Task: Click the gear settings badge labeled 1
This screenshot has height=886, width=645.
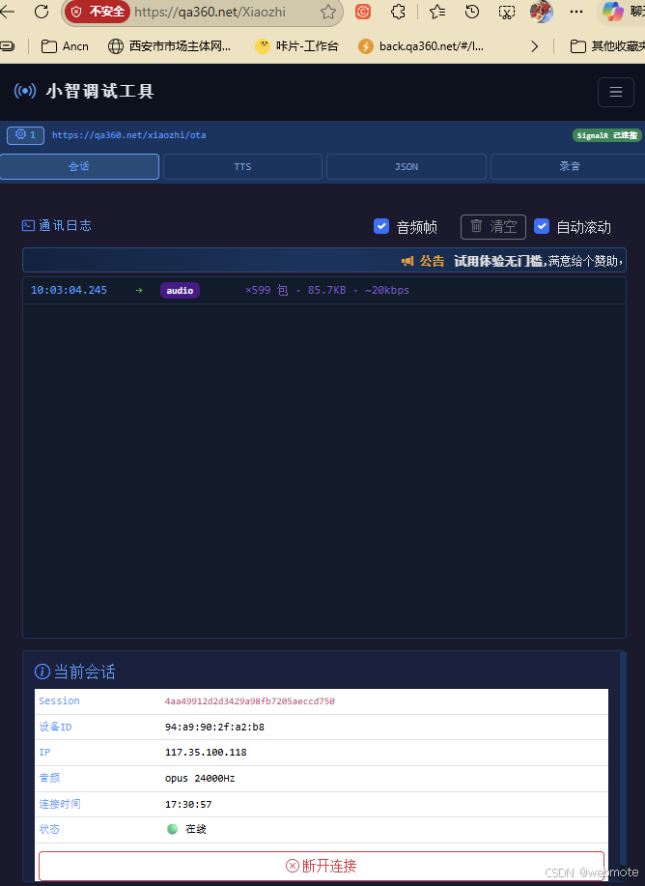Action: tap(25, 135)
